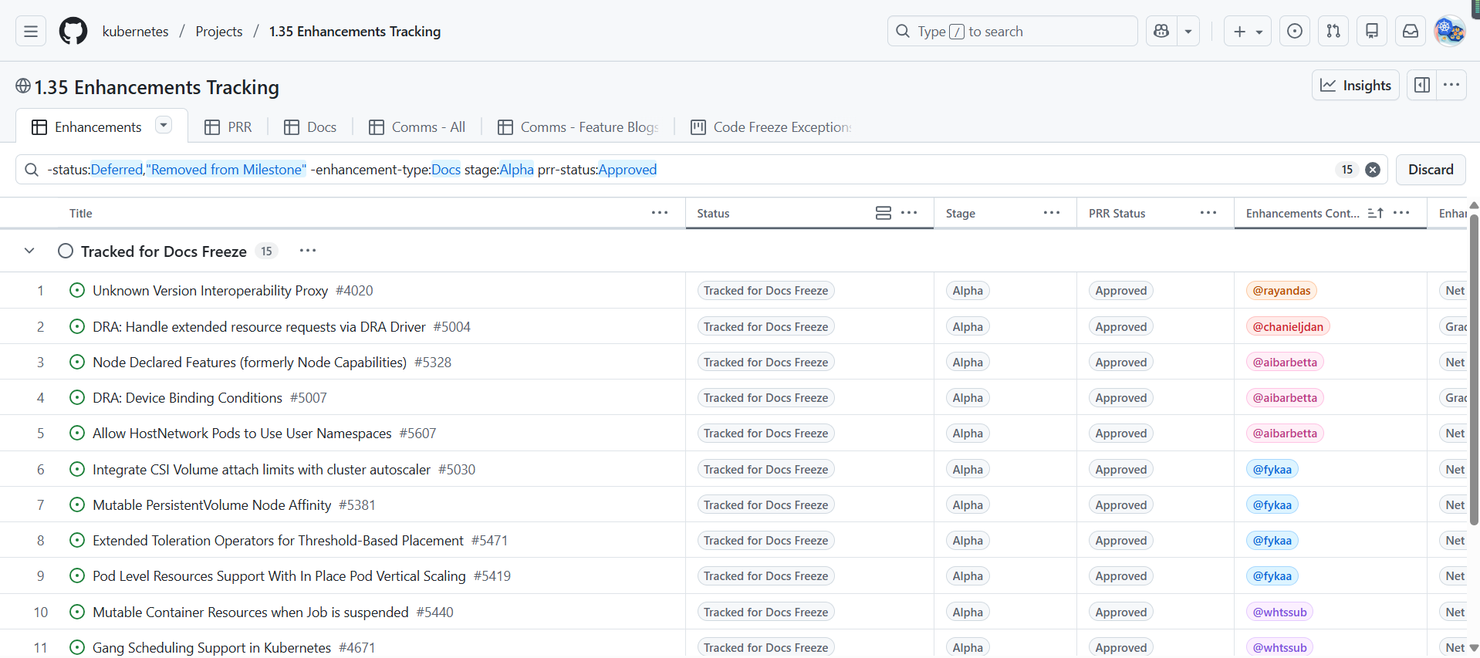This screenshot has width=1480, height=658.
Task: Open the Notifications inbox icon
Action: point(1411,32)
